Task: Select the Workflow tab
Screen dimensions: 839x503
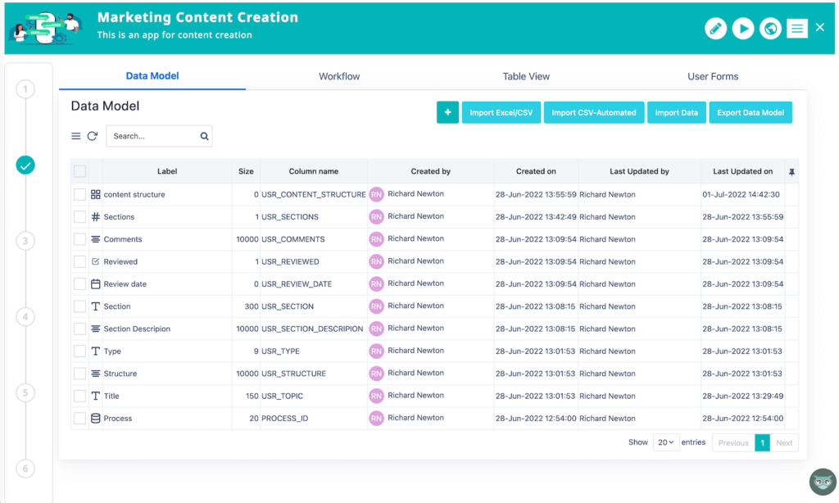Action: click(338, 76)
